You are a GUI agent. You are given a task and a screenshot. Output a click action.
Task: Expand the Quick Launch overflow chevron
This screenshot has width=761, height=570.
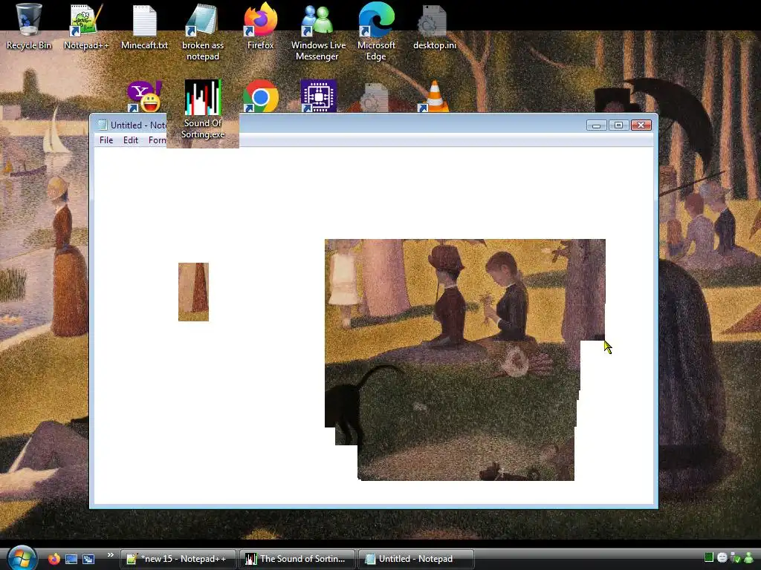tap(111, 555)
